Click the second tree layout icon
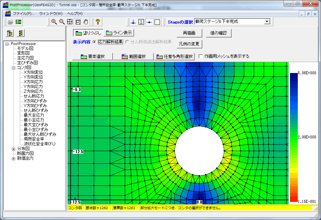Image resolution: width=321 pixels, height=220 pixels. [21, 33]
